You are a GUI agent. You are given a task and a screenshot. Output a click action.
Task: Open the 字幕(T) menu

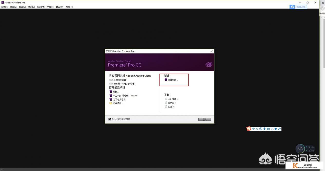click(x=50, y=7)
